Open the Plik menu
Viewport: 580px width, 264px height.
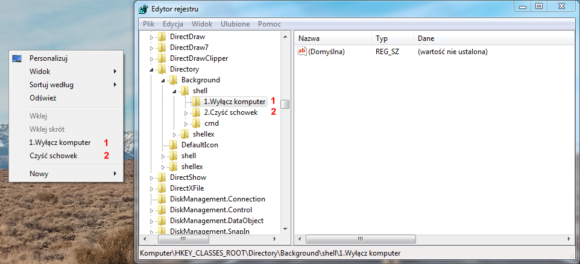148,24
